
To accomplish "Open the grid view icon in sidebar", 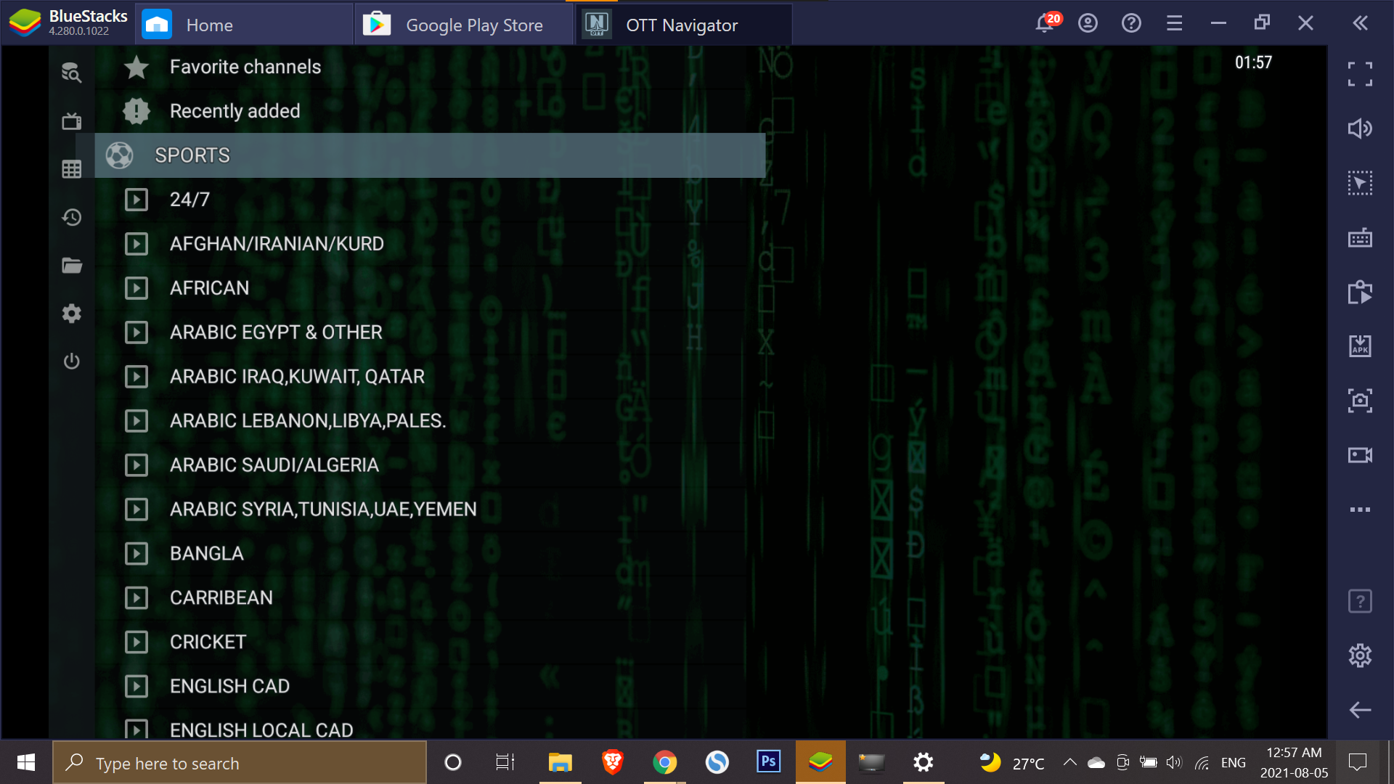I will [72, 169].
